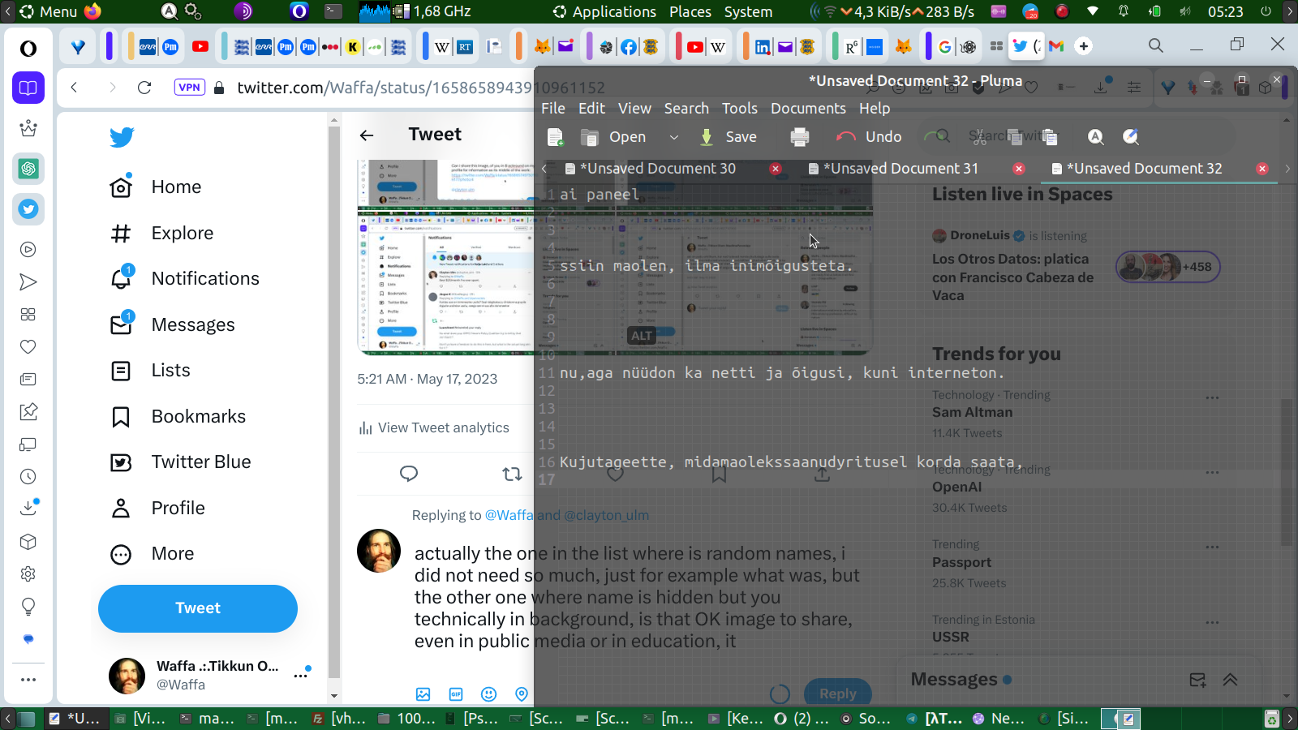
Task: Close the Unsaved Document 31 tab
Action: 1019,169
